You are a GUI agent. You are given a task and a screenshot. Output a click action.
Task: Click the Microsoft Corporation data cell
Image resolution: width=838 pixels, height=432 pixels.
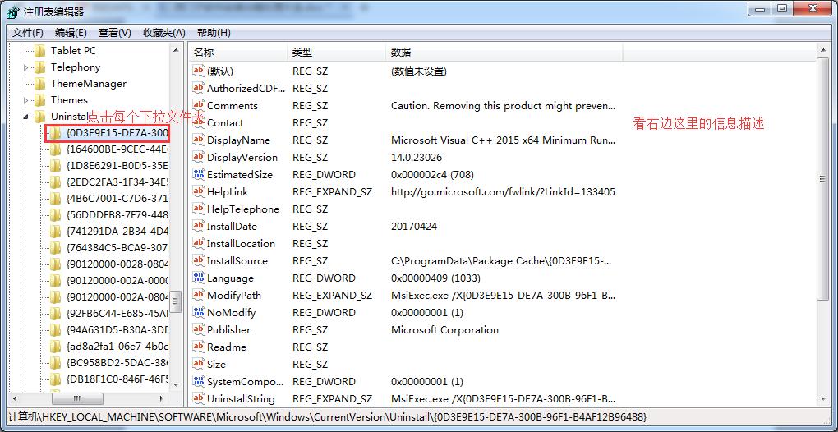444,329
